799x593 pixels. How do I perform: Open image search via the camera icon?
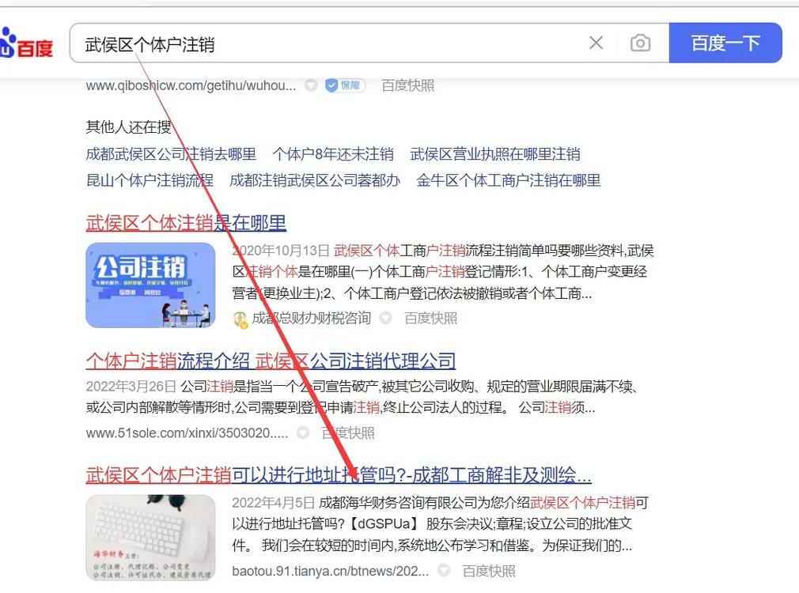tap(640, 43)
